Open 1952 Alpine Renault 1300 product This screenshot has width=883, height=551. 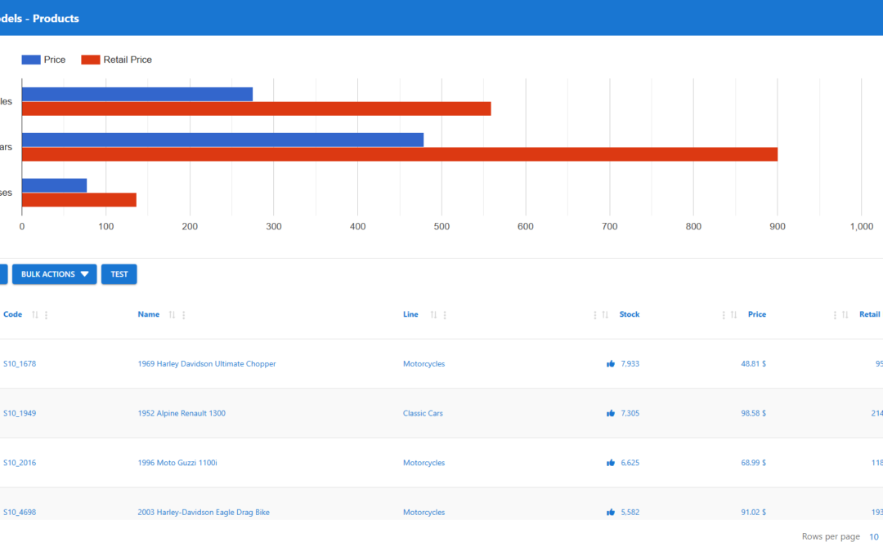point(182,413)
